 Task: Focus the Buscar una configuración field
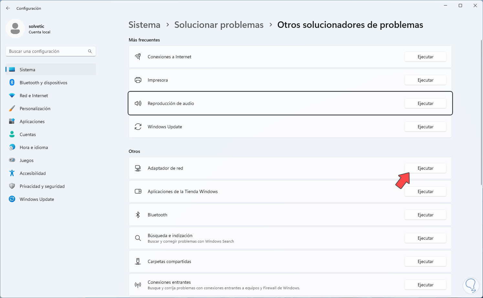click(x=47, y=51)
